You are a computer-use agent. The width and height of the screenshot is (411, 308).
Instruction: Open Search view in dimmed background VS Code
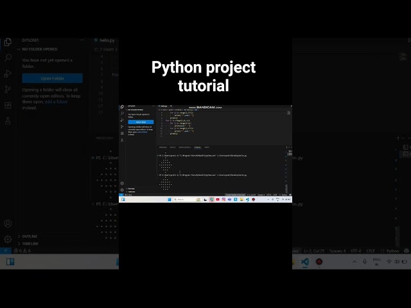8,58
